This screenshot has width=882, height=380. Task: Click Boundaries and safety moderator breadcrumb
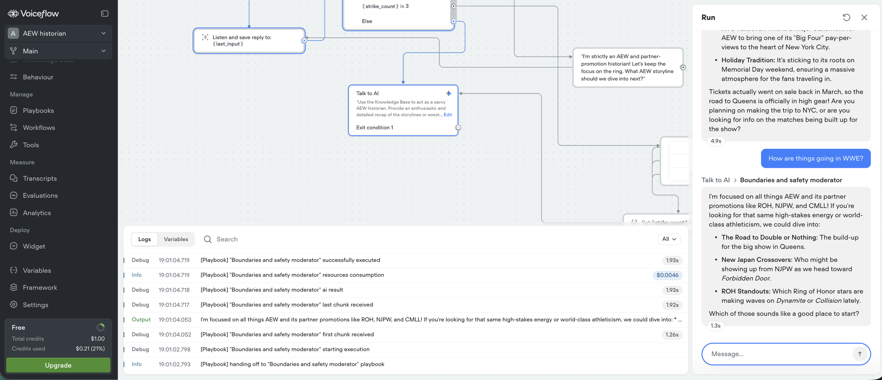[x=791, y=180]
